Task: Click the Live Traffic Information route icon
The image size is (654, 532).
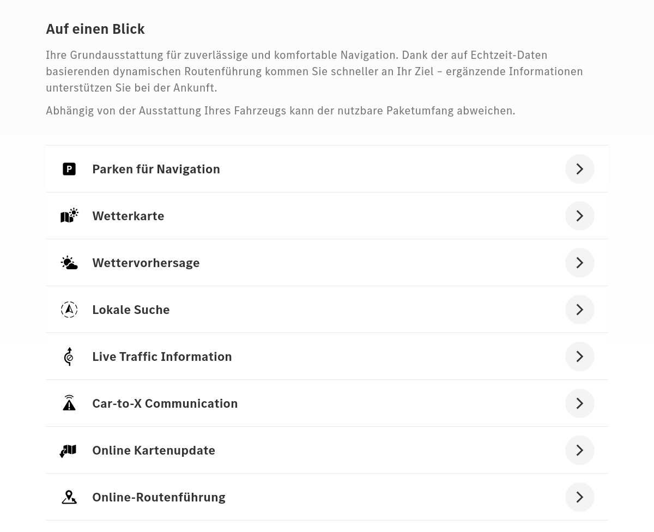Action: pyautogui.click(x=69, y=356)
